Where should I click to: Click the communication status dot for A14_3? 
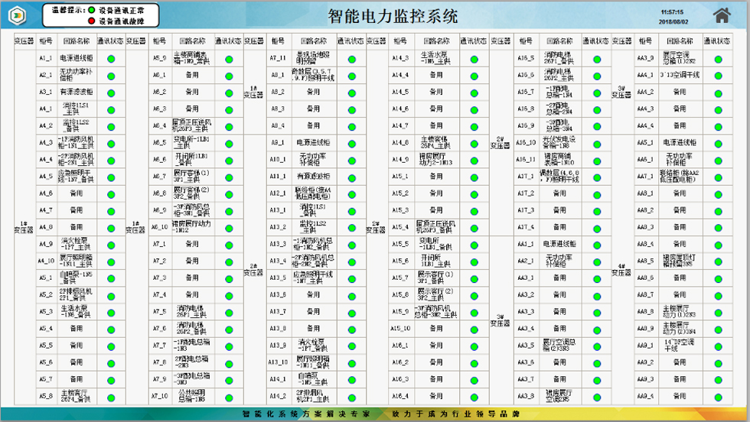(474, 58)
